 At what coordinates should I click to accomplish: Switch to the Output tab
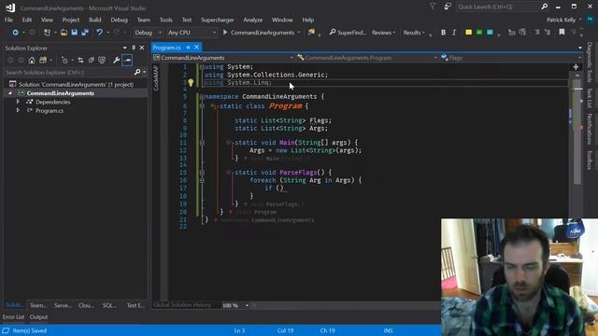click(x=38, y=317)
